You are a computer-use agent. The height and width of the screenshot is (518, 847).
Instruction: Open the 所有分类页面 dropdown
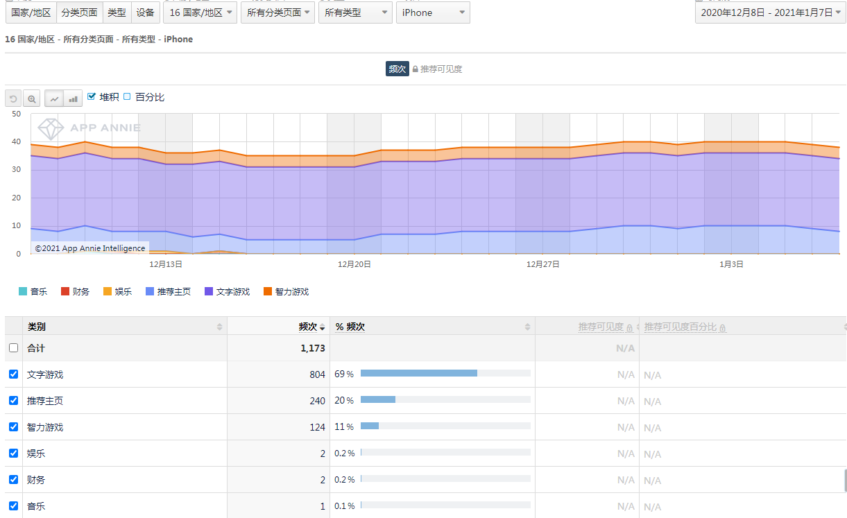(x=277, y=12)
